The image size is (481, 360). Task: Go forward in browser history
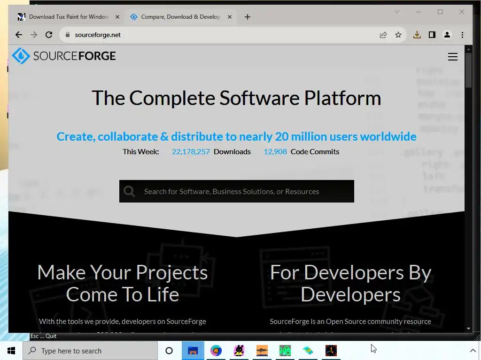34,35
